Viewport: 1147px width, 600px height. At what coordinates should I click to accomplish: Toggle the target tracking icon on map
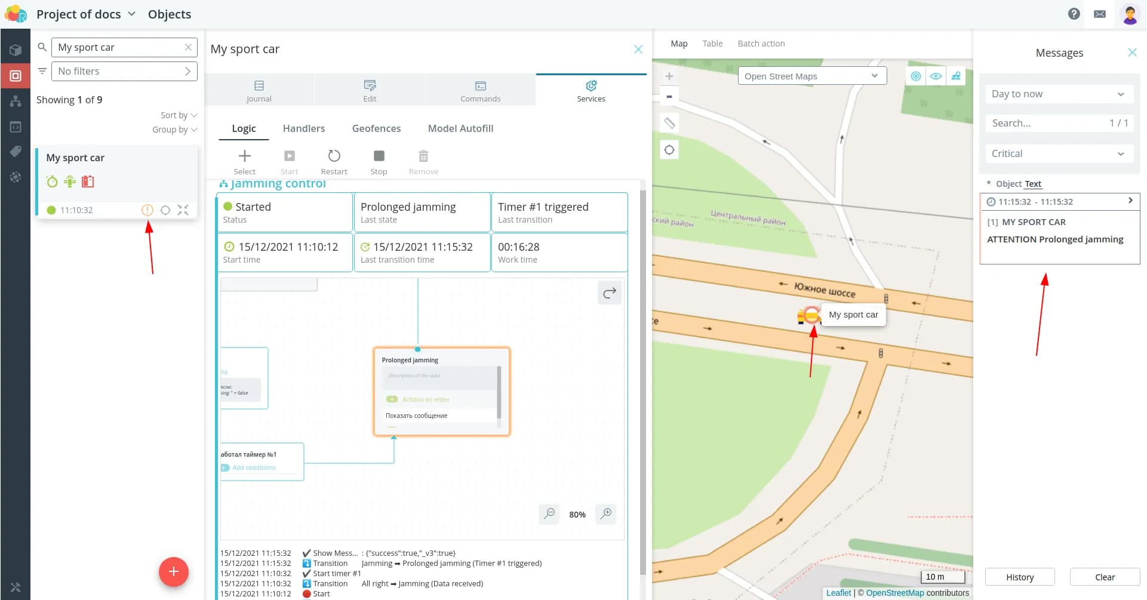915,76
